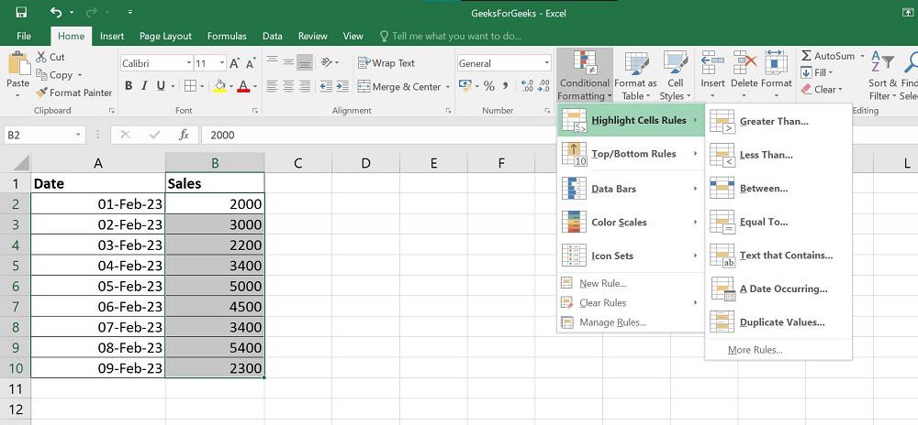Viewport: 918px width, 425px height.
Task: Choose Duplicate Values... rule
Action: pos(781,322)
